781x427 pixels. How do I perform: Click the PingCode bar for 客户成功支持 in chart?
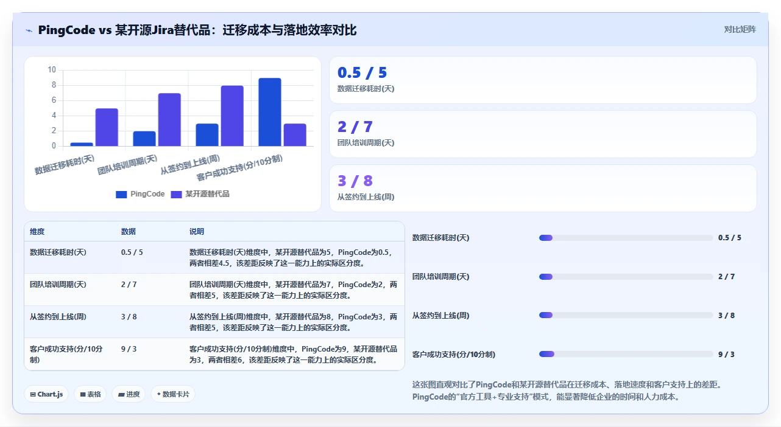point(270,112)
